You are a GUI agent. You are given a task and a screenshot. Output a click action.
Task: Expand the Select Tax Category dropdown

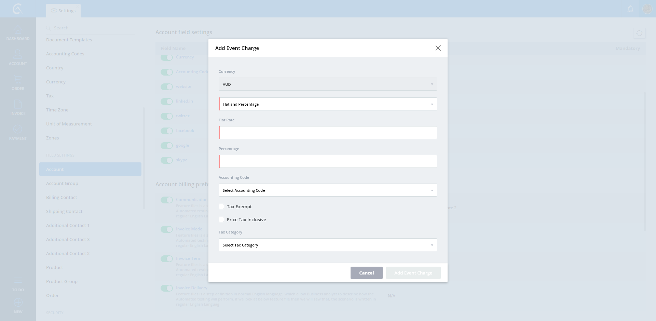pos(328,245)
